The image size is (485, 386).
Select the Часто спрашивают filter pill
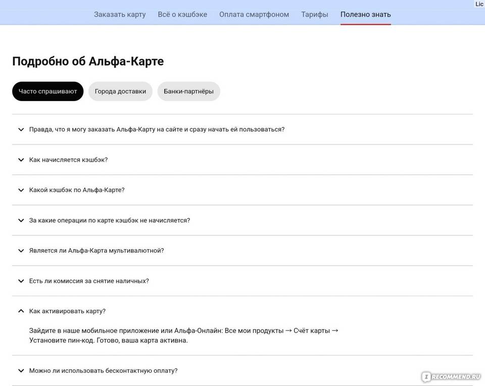click(x=48, y=91)
